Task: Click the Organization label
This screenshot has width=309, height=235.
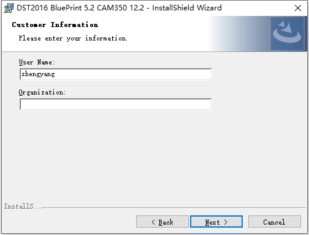Action: coord(42,92)
